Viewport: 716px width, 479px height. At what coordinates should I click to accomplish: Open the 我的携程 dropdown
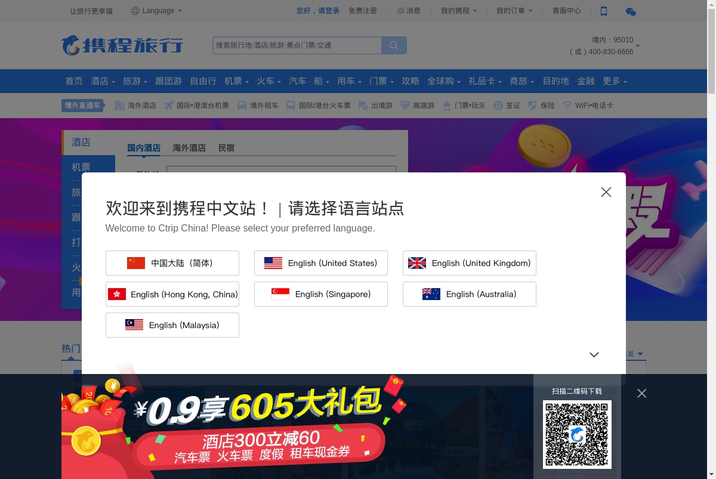[x=459, y=11]
